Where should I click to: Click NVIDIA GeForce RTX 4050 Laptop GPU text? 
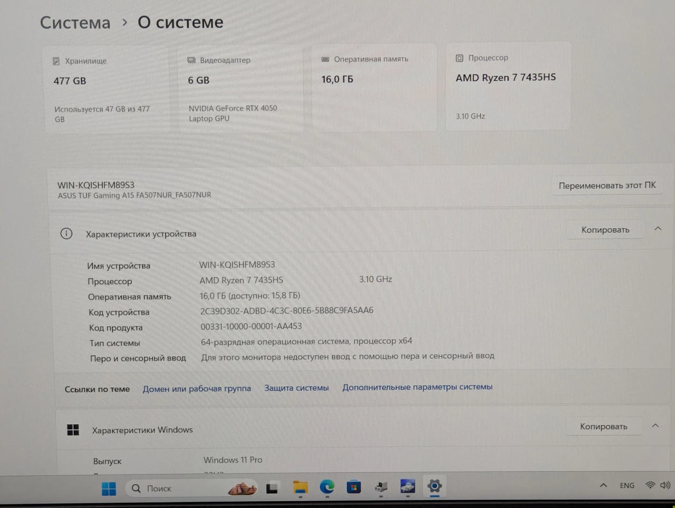pos(233,113)
